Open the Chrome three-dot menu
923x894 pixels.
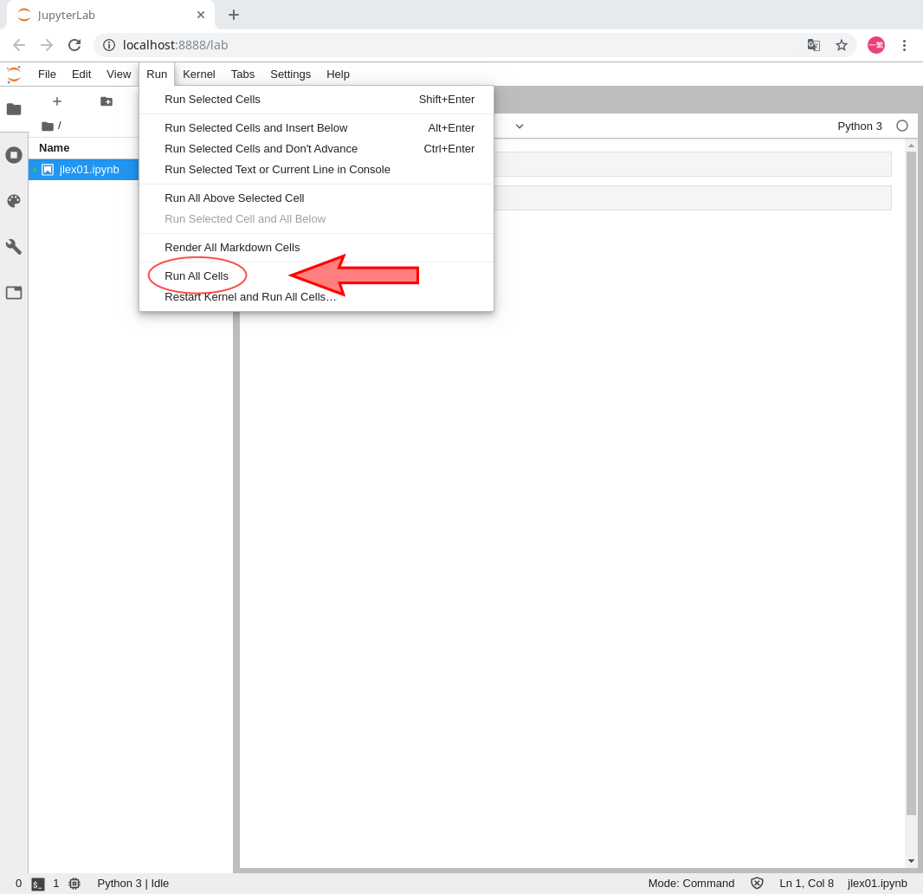pos(904,45)
